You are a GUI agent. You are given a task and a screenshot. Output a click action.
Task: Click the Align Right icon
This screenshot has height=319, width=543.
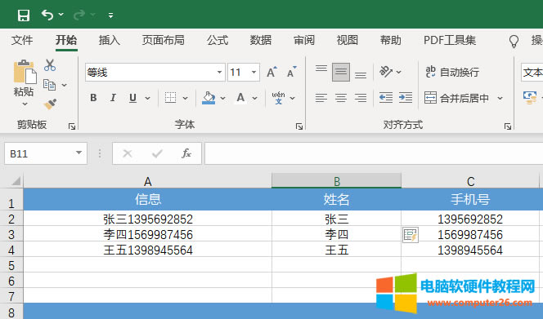point(361,98)
